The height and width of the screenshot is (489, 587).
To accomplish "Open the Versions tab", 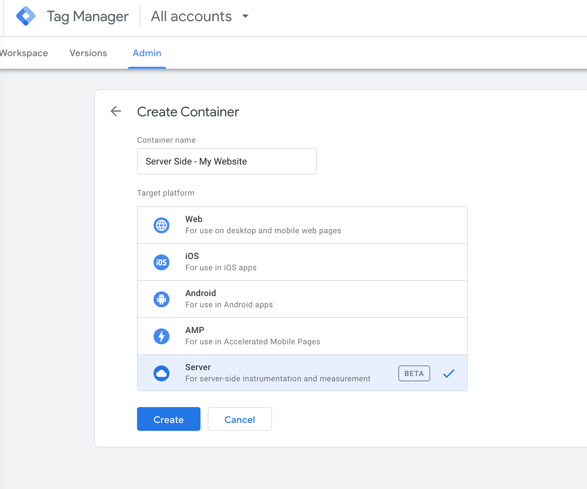I will click(88, 53).
